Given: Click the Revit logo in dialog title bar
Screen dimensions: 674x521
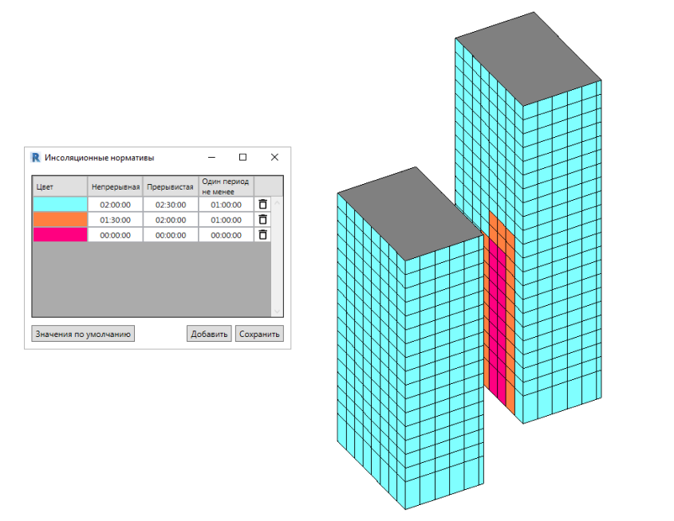Looking at the screenshot, I should 36,158.
